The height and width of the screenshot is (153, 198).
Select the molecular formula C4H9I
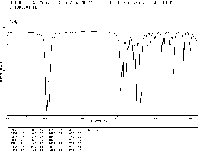pyautogui.click(x=14, y=22)
